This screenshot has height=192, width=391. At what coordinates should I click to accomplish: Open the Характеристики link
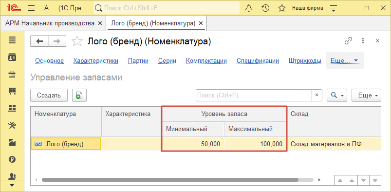tap(96, 61)
